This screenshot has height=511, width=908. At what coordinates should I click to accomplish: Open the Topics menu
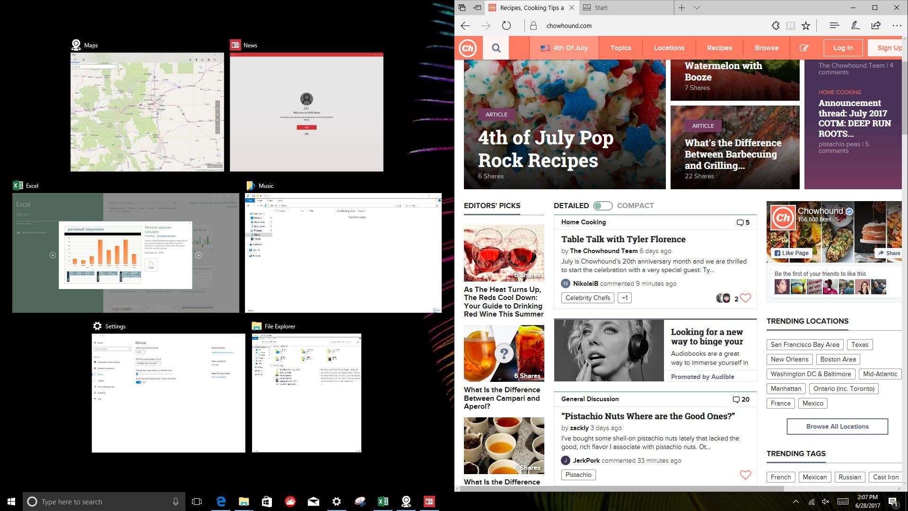[x=620, y=48]
